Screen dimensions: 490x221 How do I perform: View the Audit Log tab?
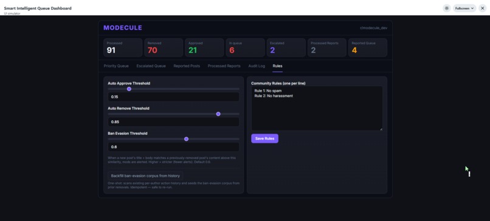pyautogui.click(x=257, y=66)
